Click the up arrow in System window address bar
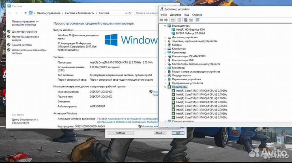 point(25,13)
